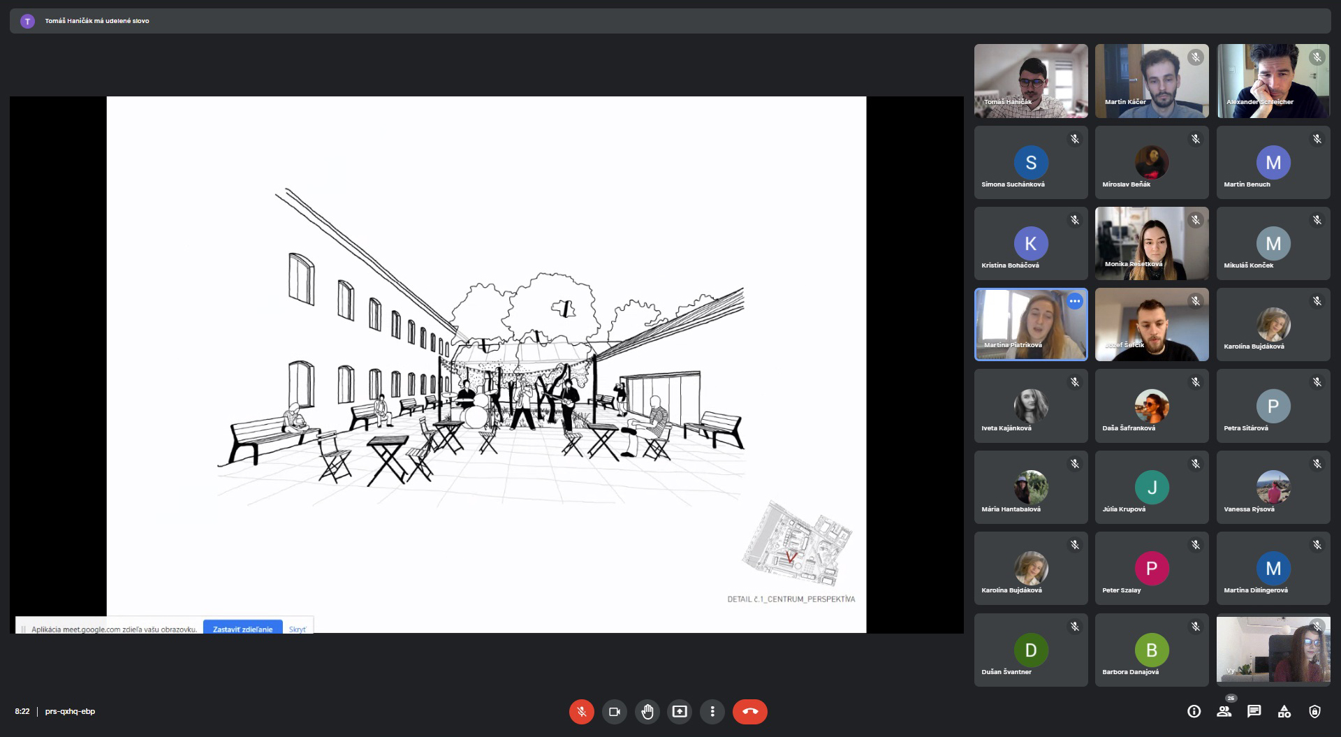The height and width of the screenshot is (737, 1341).
Task: Unmute the microphone in the call controls
Action: (x=581, y=711)
